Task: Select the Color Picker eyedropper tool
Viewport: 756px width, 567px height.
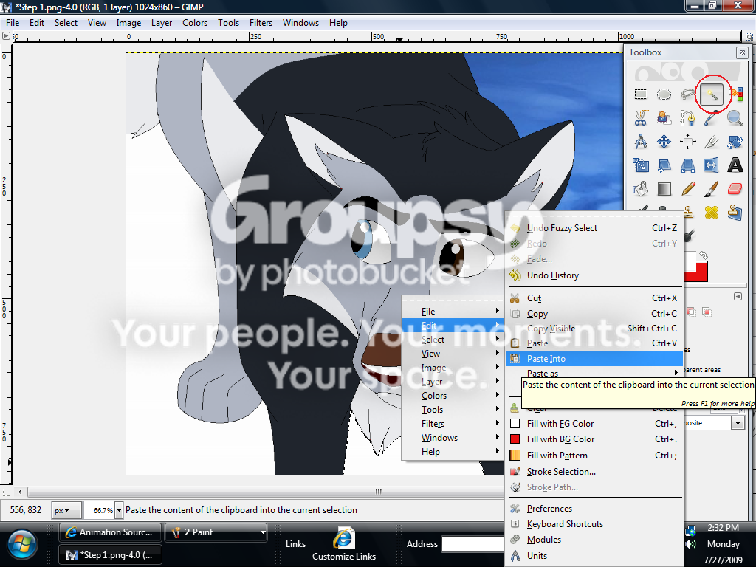Action: [x=711, y=117]
